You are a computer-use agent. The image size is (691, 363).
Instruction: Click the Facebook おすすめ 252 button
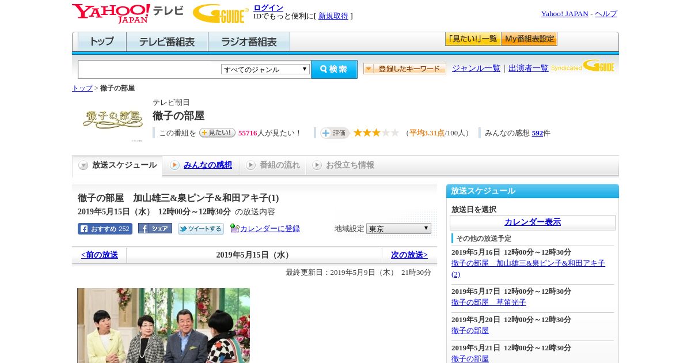click(105, 229)
